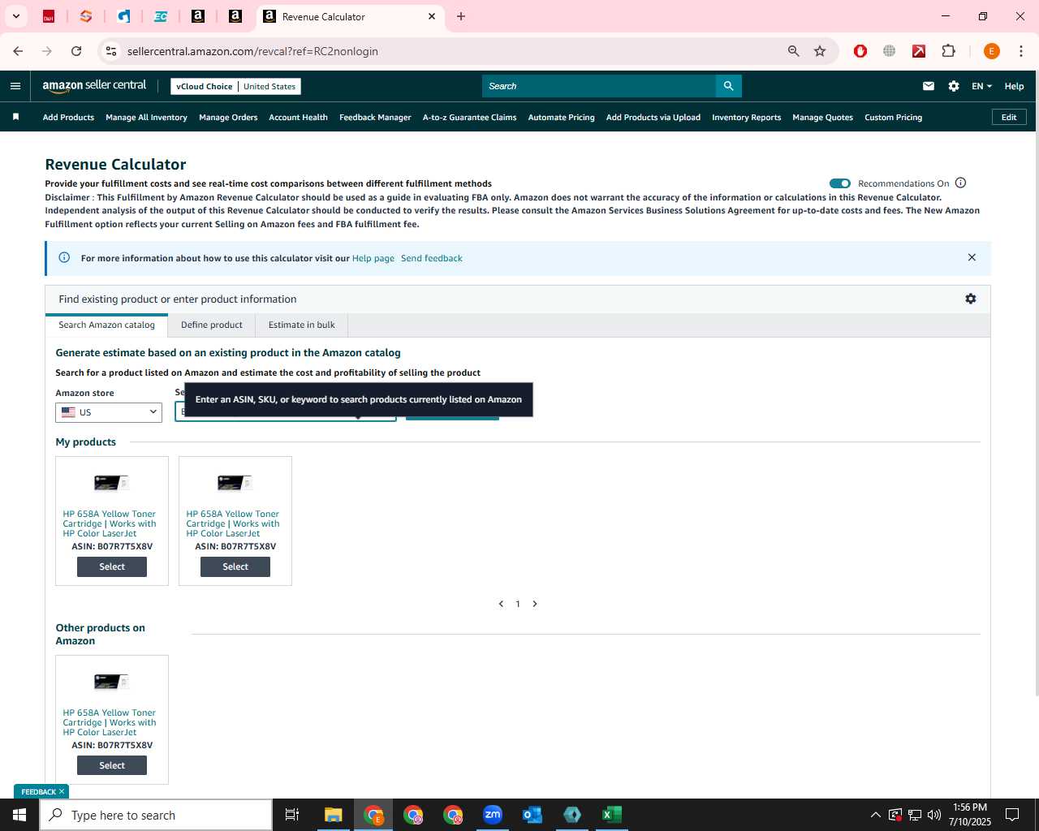Click the browser back arrow
This screenshot has height=831, width=1039.
18,51
